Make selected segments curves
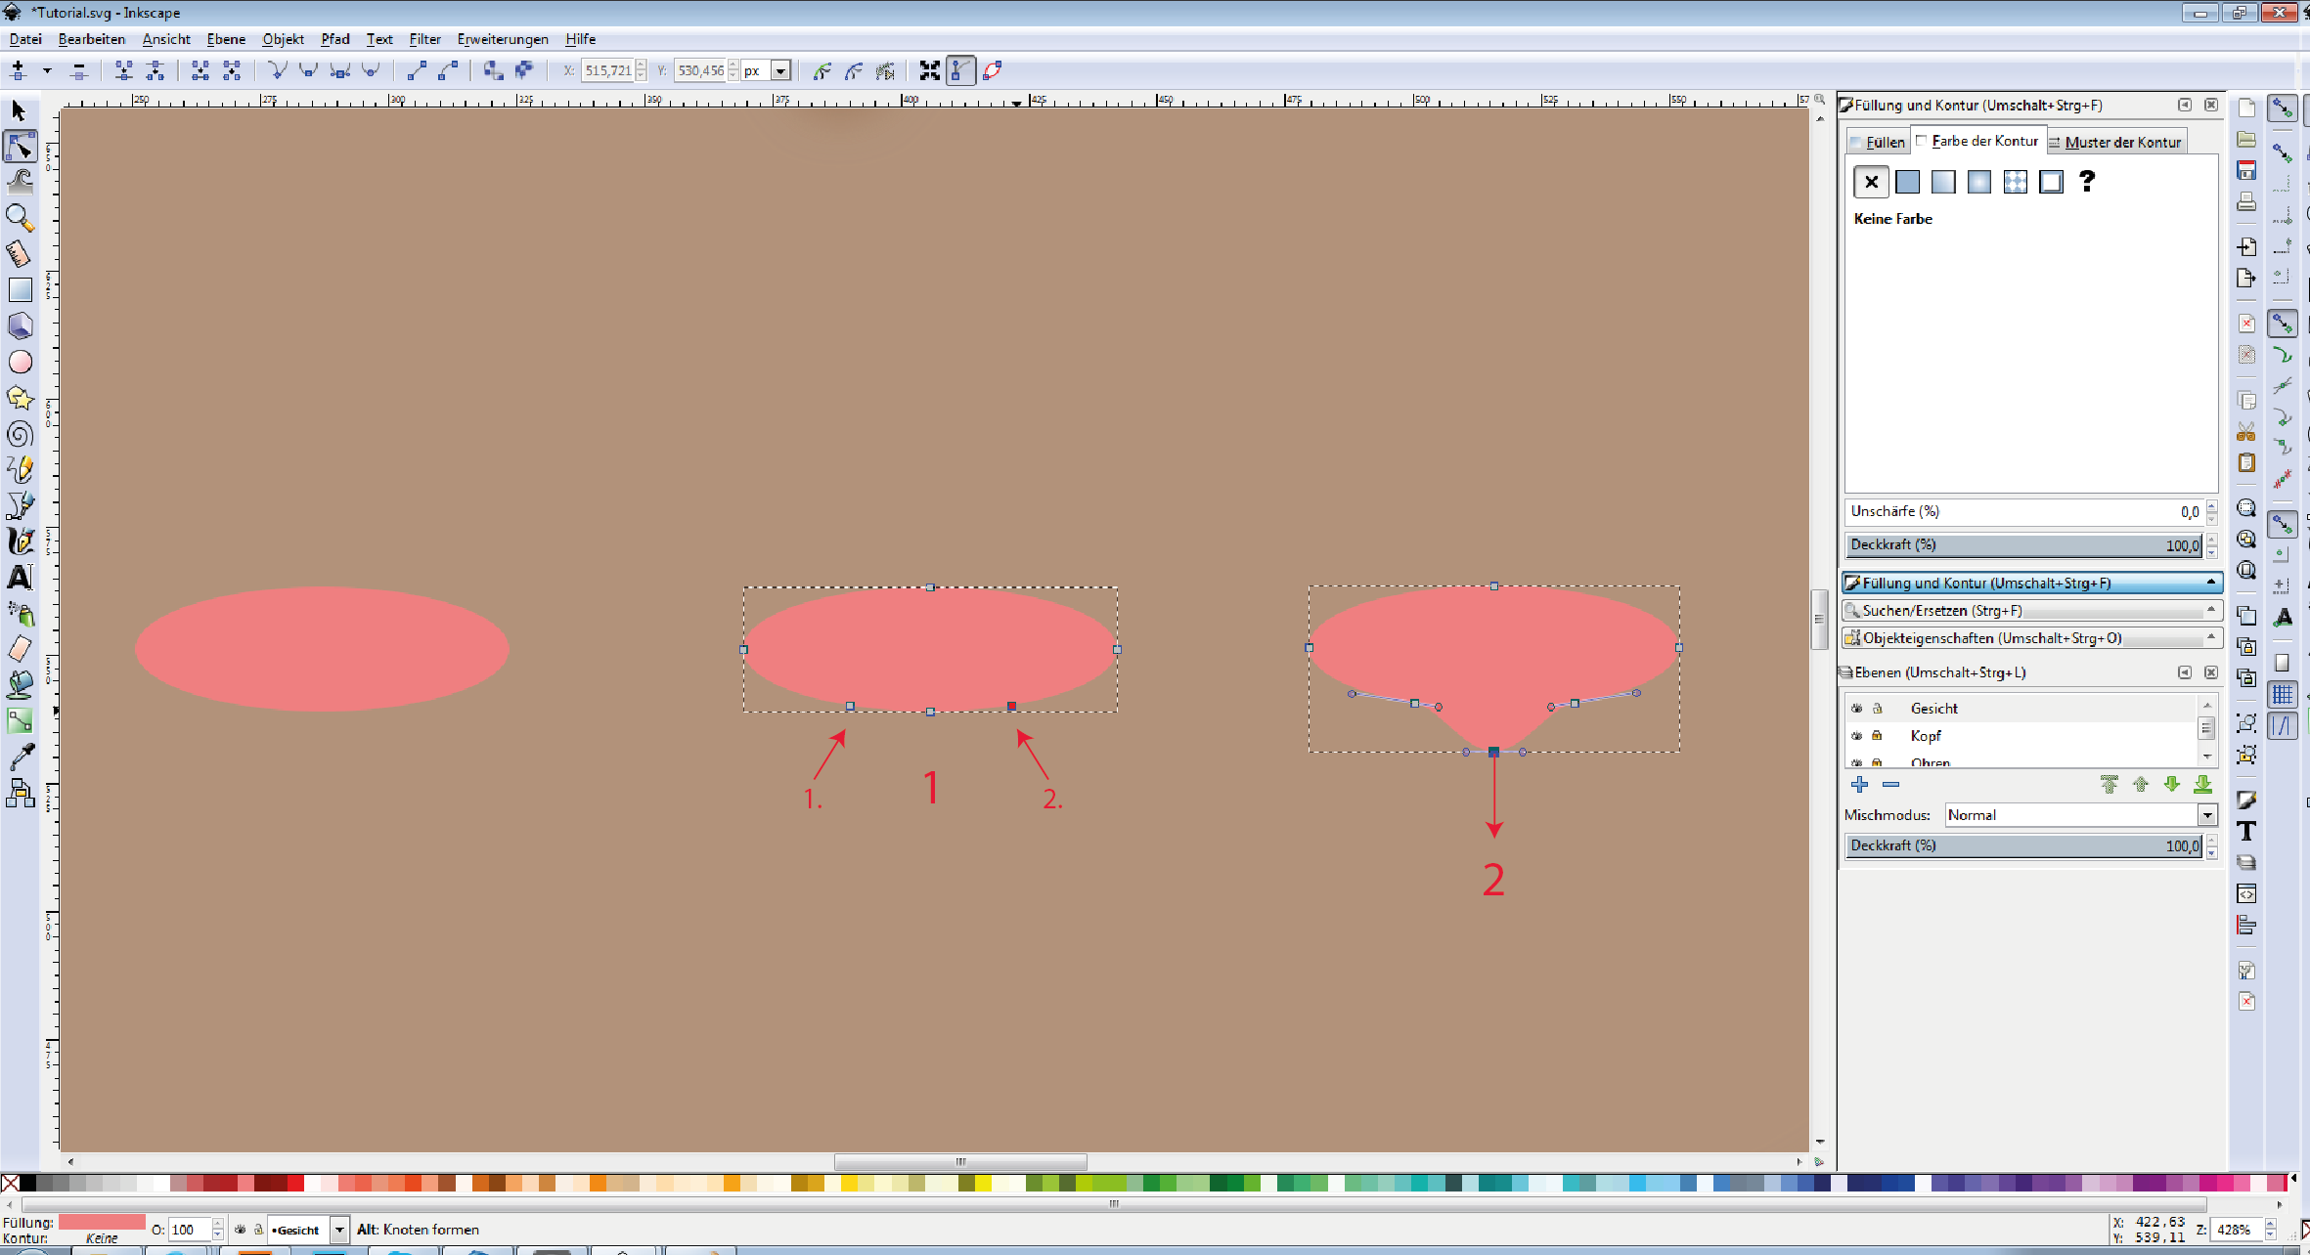The height and width of the screenshot is (1255, 2310). (x=448, y=70)
